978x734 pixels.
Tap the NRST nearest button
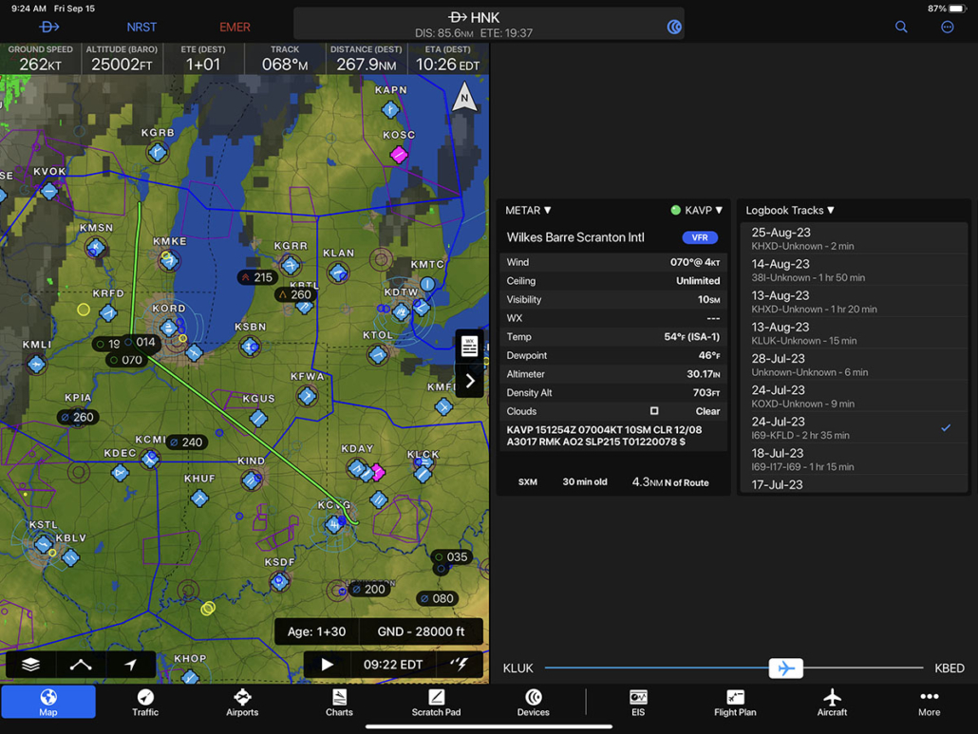(x=141, y=27)
